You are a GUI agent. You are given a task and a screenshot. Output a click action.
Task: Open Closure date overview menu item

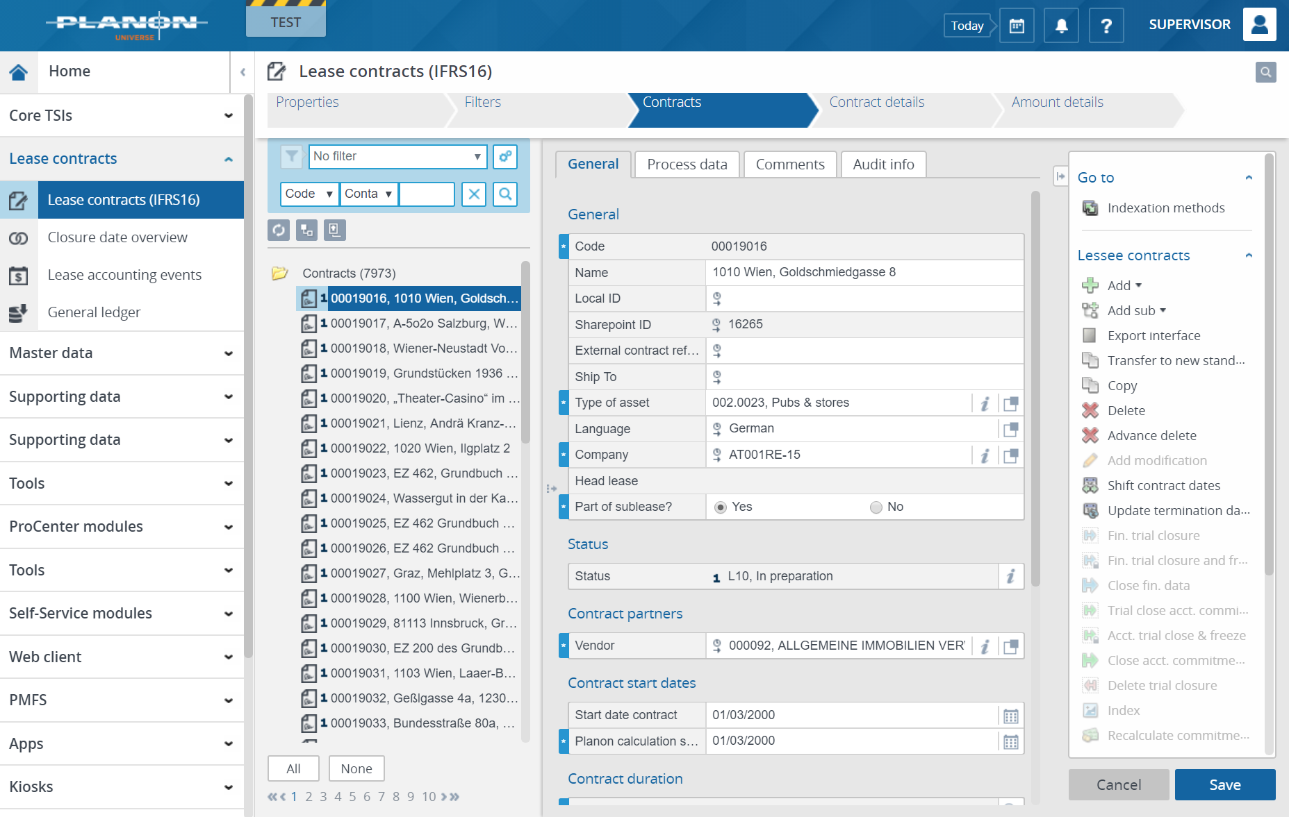pos(122,237)
